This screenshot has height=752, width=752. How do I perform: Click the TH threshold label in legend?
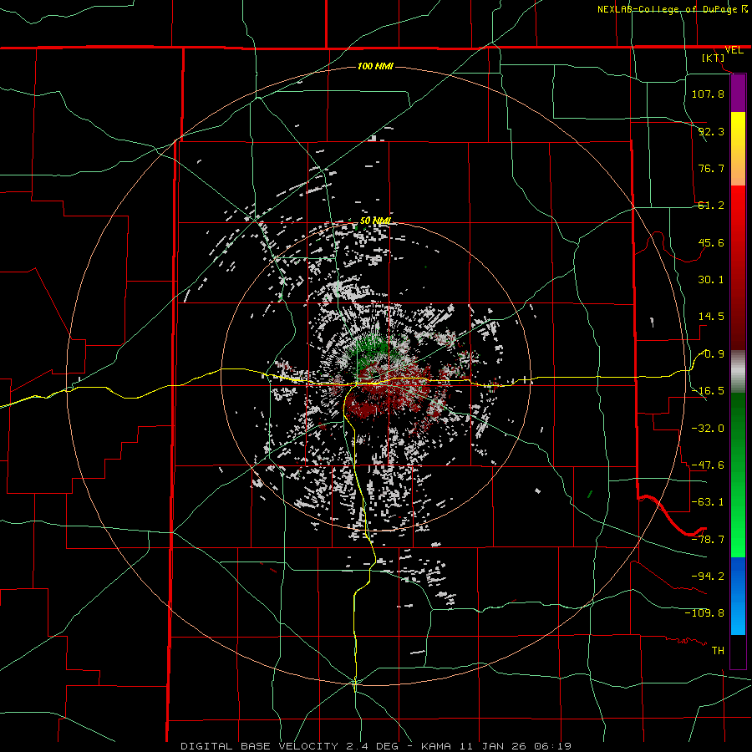[718, 651]
